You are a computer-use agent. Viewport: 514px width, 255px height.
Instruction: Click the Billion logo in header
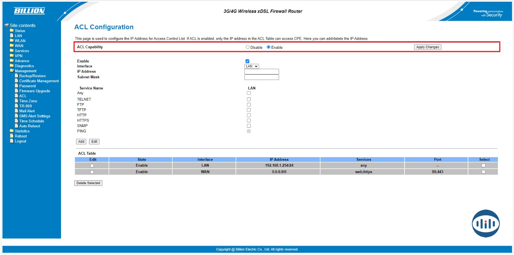29,11
